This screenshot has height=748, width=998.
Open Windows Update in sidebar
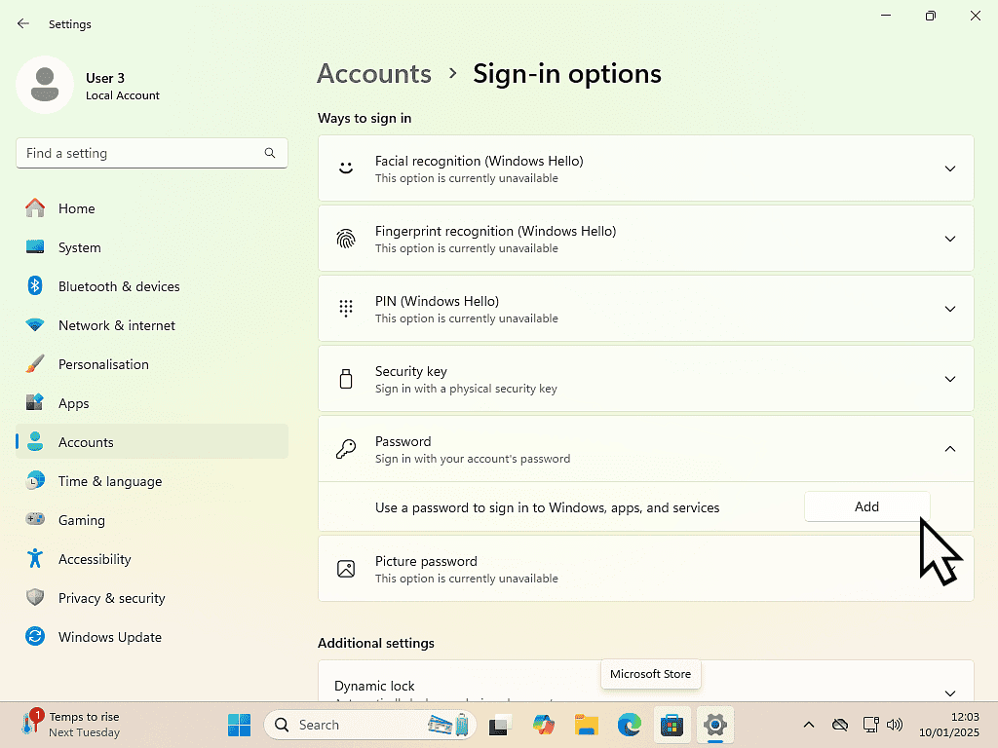(109, 637)
